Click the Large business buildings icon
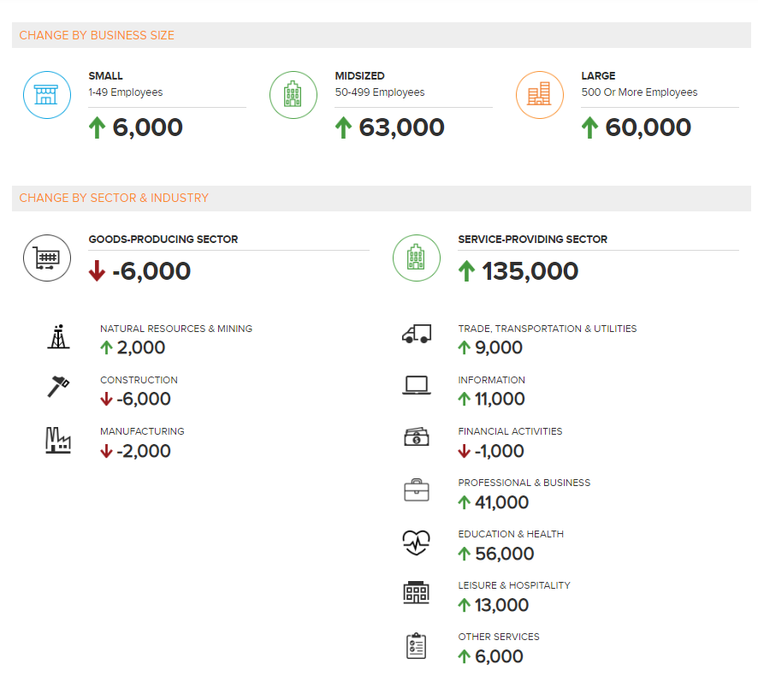The image size is (758, 688). (539, 94)
